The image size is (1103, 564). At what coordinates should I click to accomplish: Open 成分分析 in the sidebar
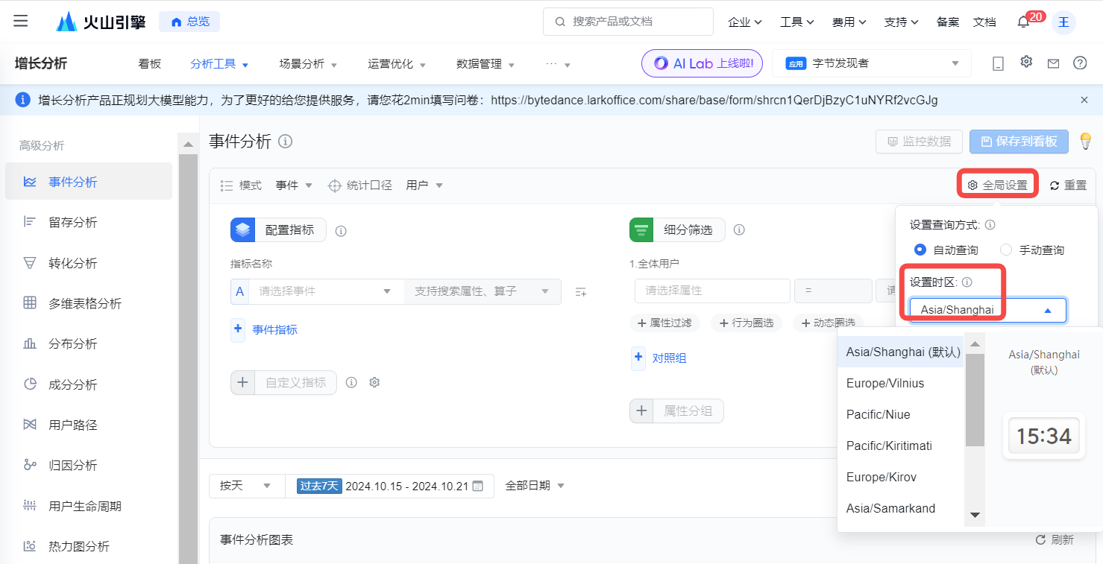tap(88, 384)
